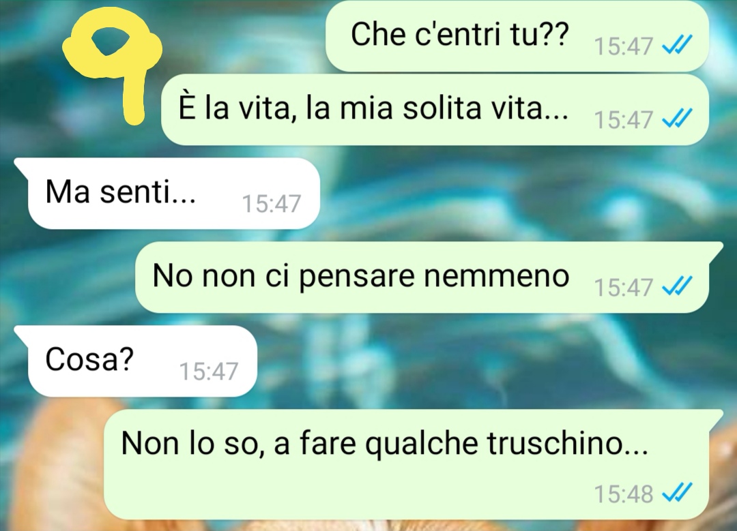Click blue ticks beside the 15:48 timestamp

(677, 493)
